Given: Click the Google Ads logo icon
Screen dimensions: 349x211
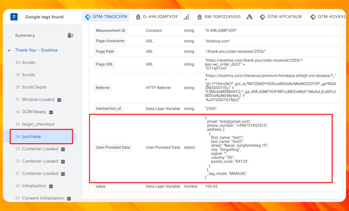Looking at the screenshot, I should click(x=249, y=17).
